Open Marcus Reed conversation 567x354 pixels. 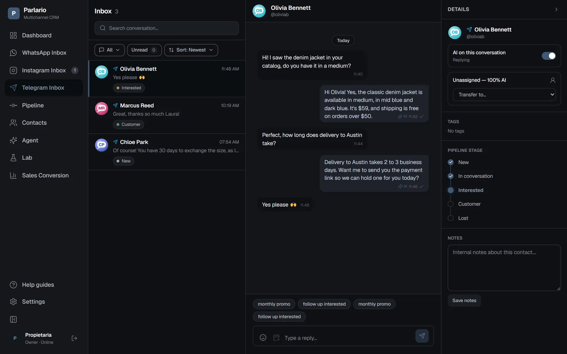coord(167,115)
